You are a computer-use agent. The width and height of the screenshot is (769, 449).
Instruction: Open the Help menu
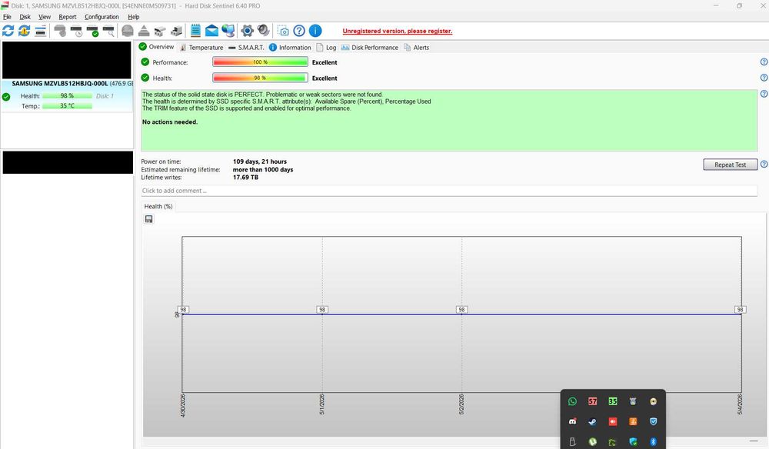[x=133, y=17]
